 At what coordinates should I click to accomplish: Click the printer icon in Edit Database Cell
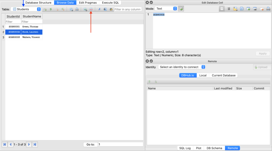pos(268,9)
